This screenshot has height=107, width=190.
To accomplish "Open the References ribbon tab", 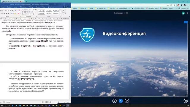I will [23, 7].
